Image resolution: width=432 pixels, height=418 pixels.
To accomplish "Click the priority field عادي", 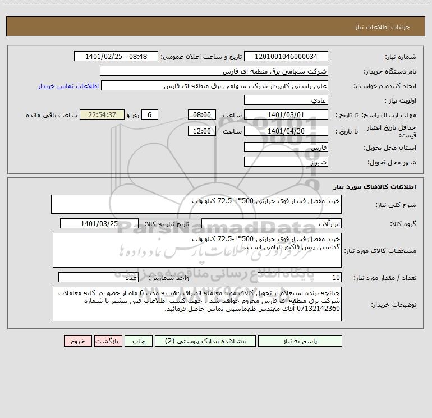I will [x=286, y=100].
